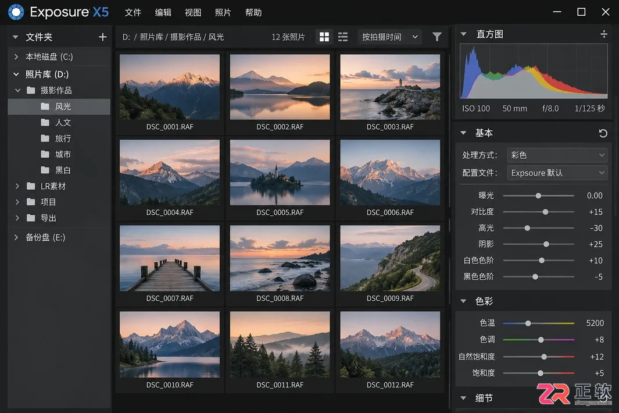Screen dimensions: 619x413
Task: Click the 曝光 slider handle
Action: [x=538, y=195]
